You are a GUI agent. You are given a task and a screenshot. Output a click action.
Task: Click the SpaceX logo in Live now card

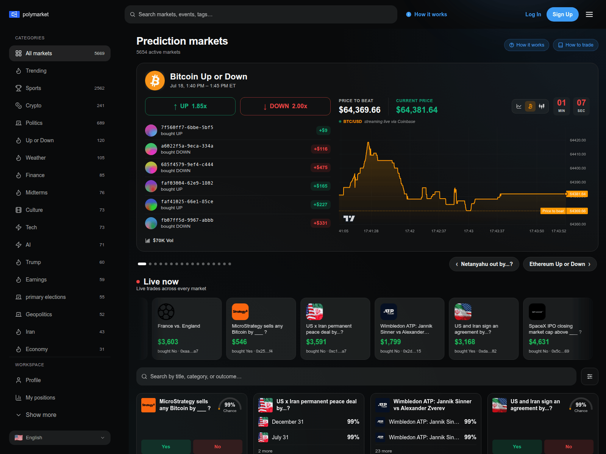click(537, 312)
